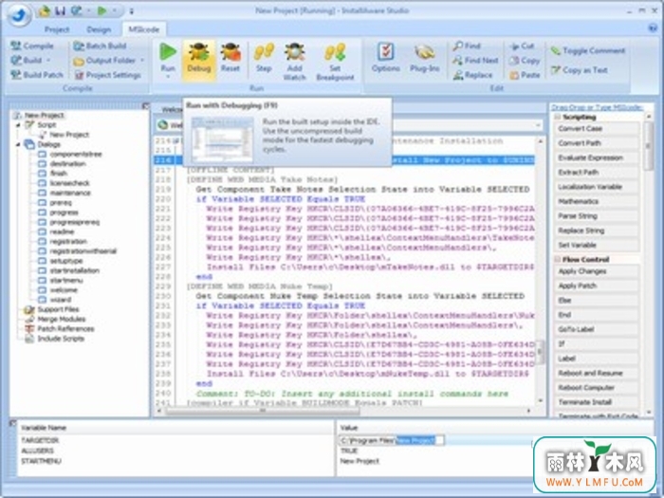The width and height of the screenshot is (664, 498).
Task: Open the Plug-Ins tool
Action: coord(424,57)
